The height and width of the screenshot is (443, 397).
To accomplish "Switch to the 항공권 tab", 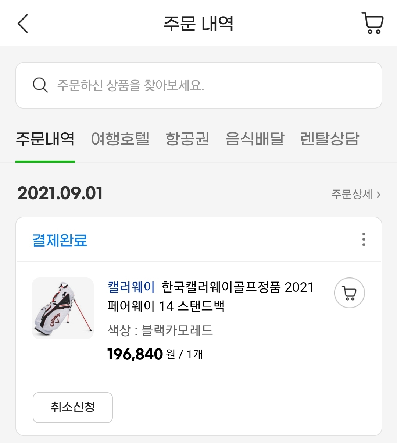I will tap(187, 139).
